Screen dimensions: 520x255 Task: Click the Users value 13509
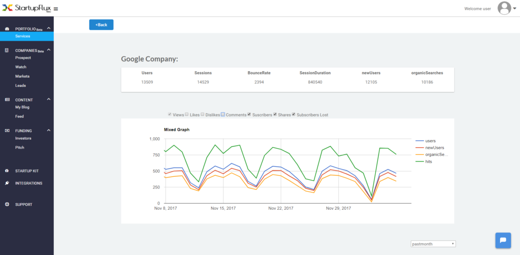[147, 82]
